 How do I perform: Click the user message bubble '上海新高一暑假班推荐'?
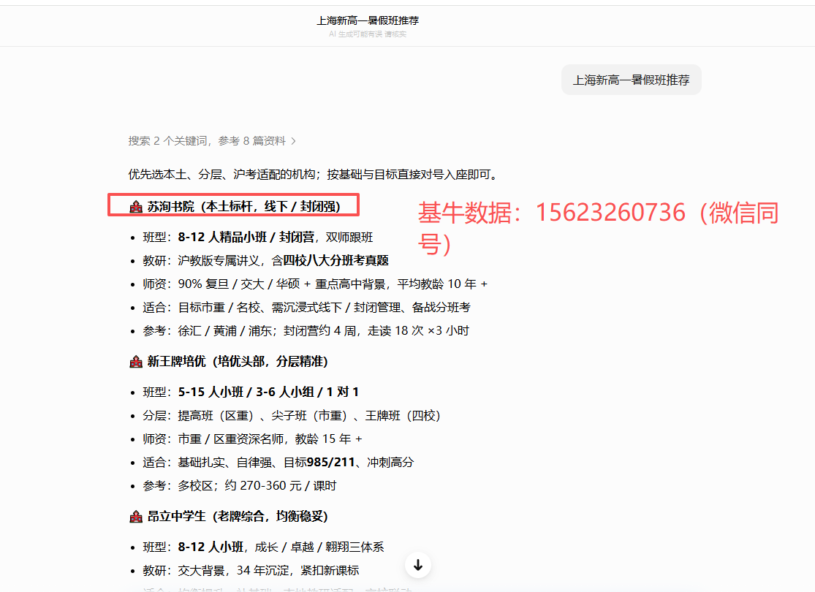click(631, 80)
